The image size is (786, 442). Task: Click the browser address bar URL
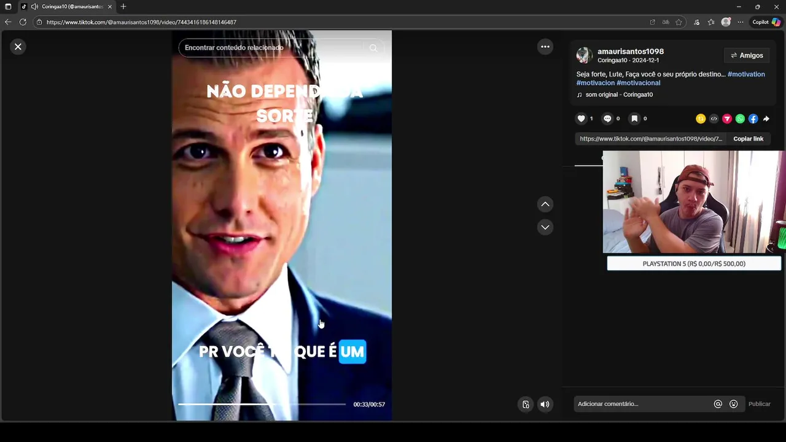(141, 22)
